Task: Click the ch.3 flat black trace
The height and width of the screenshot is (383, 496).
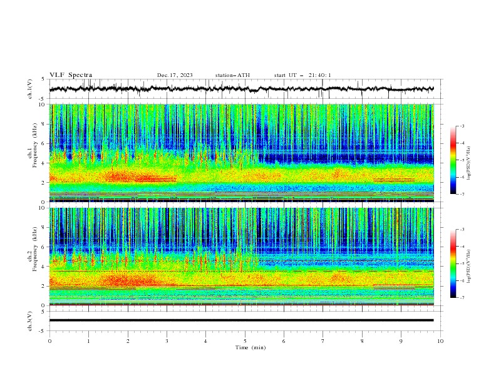Action: (241, 320)
